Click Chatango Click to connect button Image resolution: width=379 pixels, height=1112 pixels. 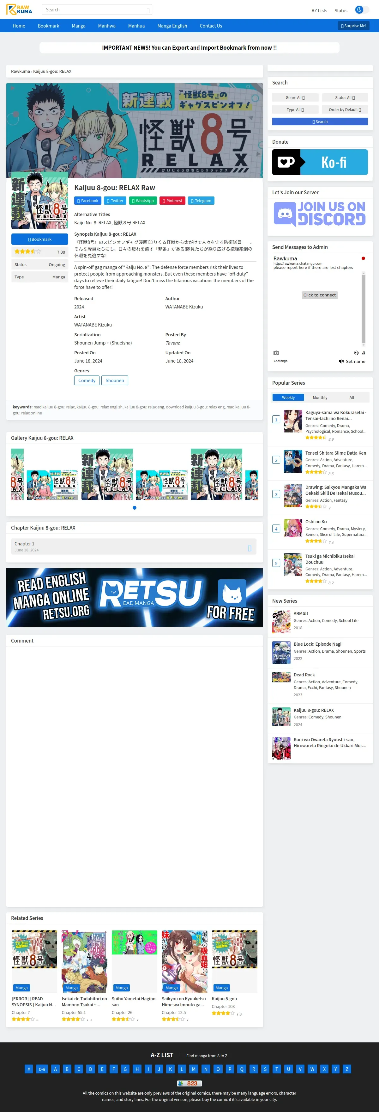pyautogui.click(x=320, y=295)
